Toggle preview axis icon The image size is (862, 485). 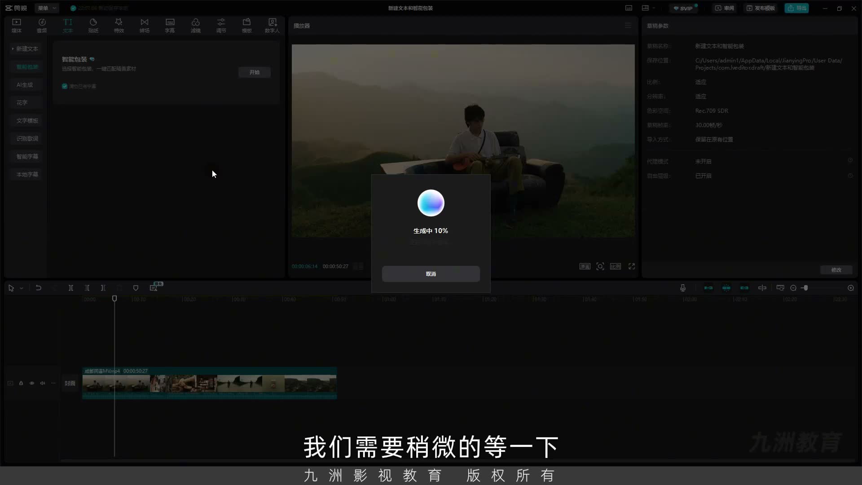coord(762,288)
